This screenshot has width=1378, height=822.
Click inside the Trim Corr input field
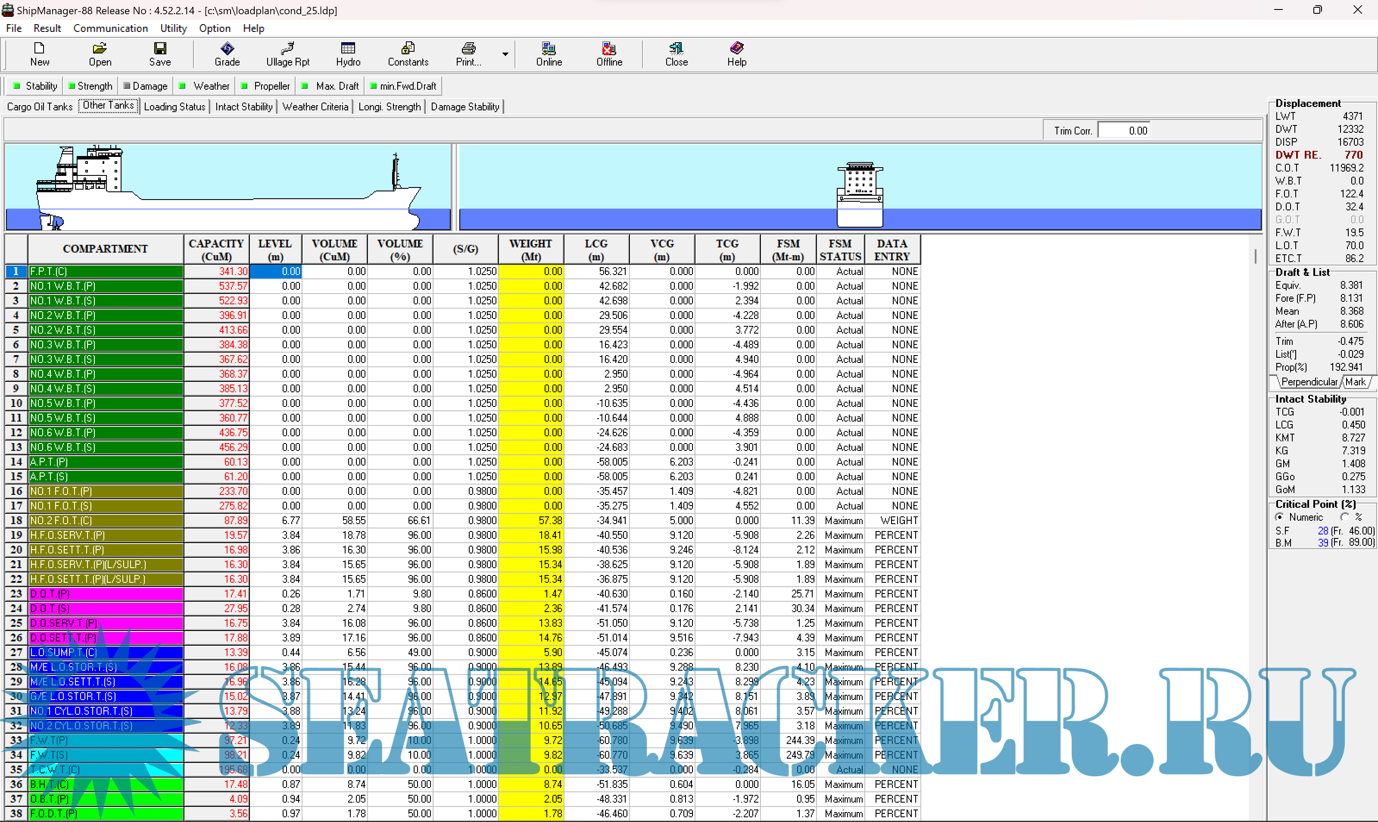click(1124, 130)
